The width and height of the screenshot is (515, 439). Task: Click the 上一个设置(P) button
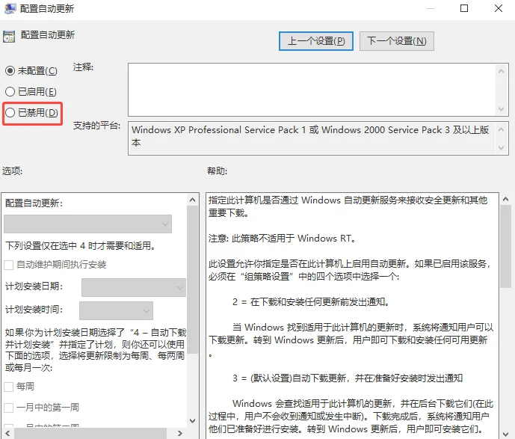316,41
